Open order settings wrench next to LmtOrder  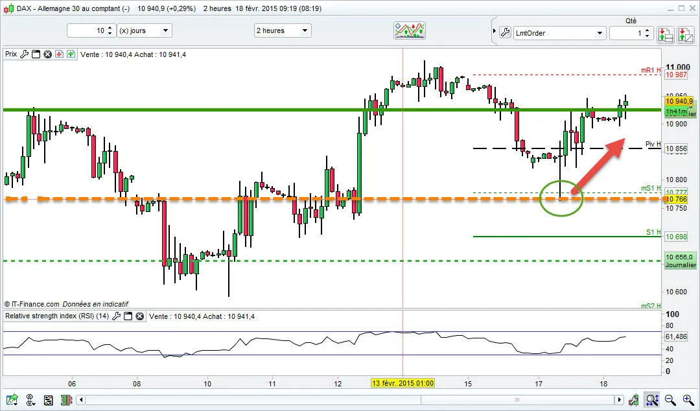505,32
